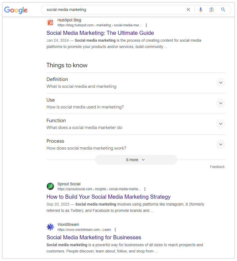237x261 pixels.
Task: Clear the search box text
Action: pos(188,10)
